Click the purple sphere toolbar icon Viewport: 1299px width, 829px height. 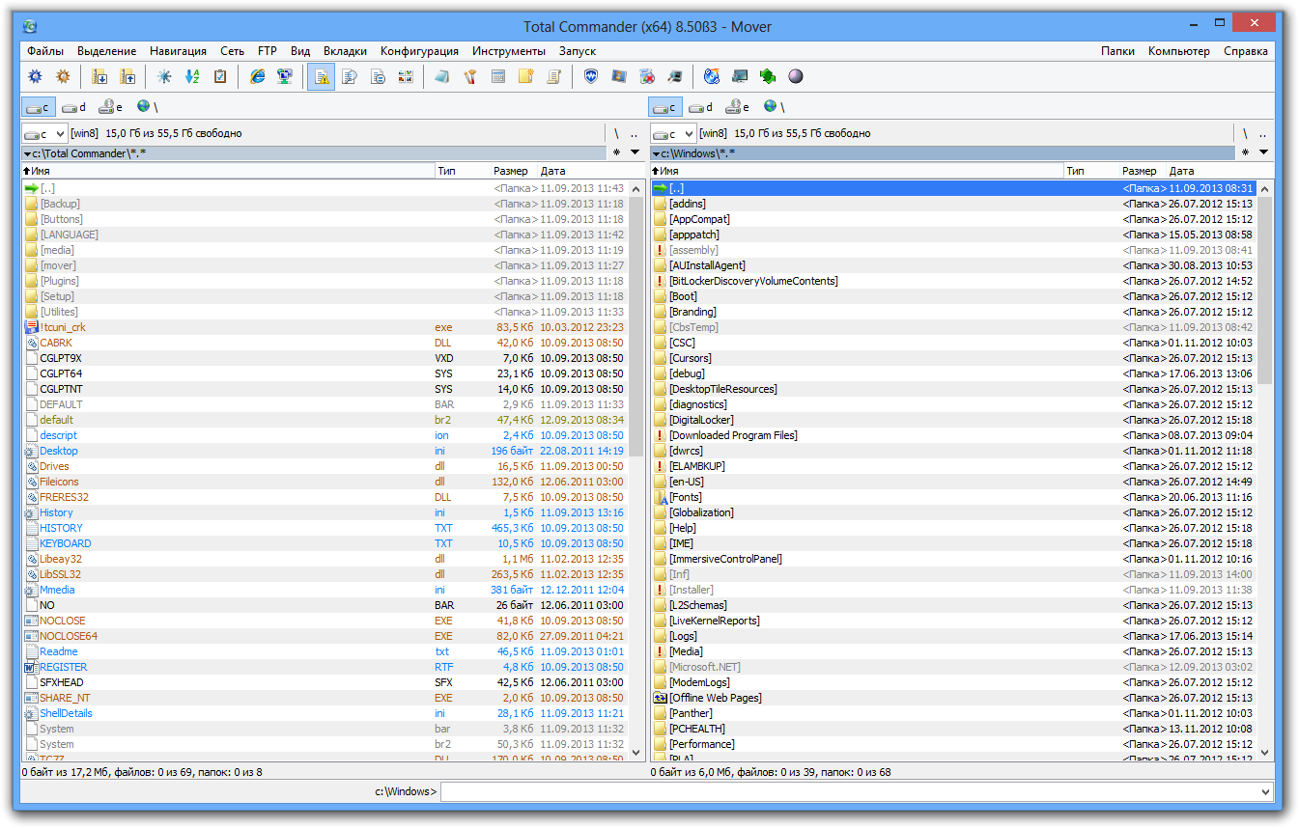(x=796, y=77)
